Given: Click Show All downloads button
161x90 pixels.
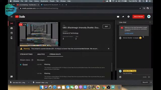Looking at the screenshot, I should click(145, 82).
